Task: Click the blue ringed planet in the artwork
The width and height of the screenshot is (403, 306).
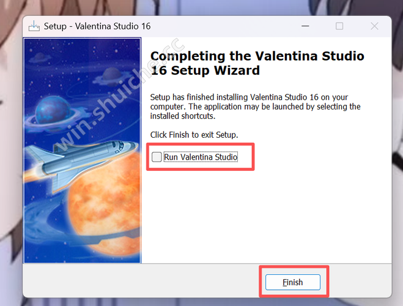Action: (53, 113)
